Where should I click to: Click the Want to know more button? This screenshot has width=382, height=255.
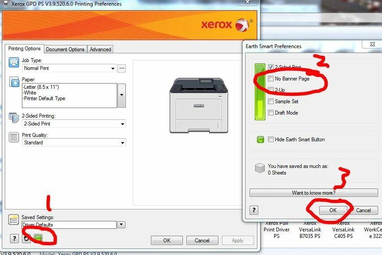(314, 193)
